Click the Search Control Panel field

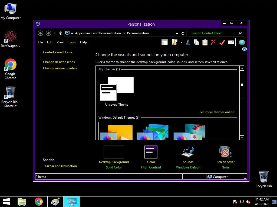(217, 33)
